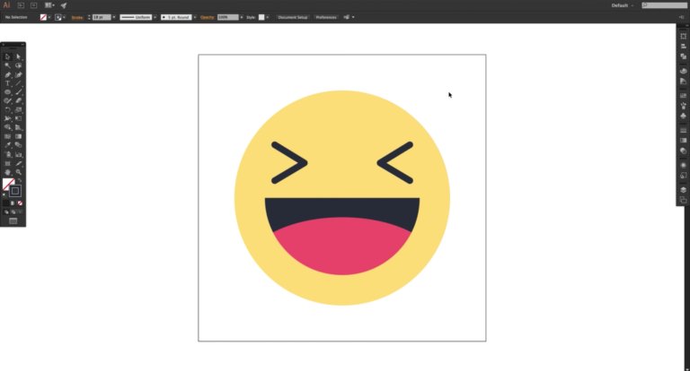
Task: Select the Pencil tool
Action: coord(7,101)
